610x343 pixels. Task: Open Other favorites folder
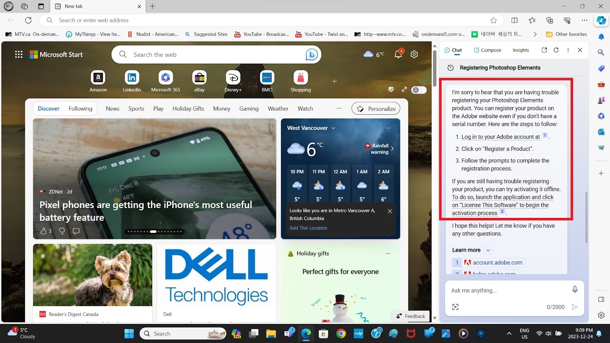pyautogui.click(x=566, y=34)
